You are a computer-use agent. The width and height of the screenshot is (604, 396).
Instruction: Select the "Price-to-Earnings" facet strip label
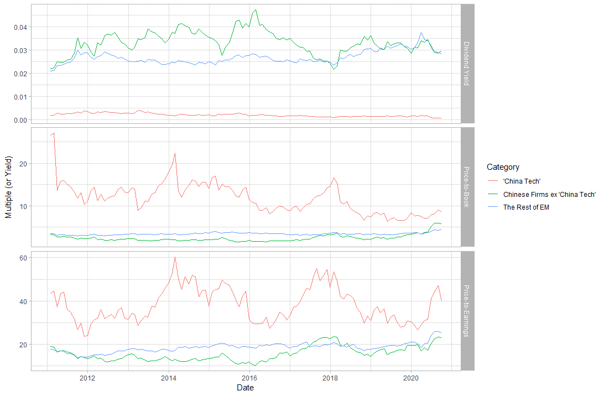[x=466, y=311]
